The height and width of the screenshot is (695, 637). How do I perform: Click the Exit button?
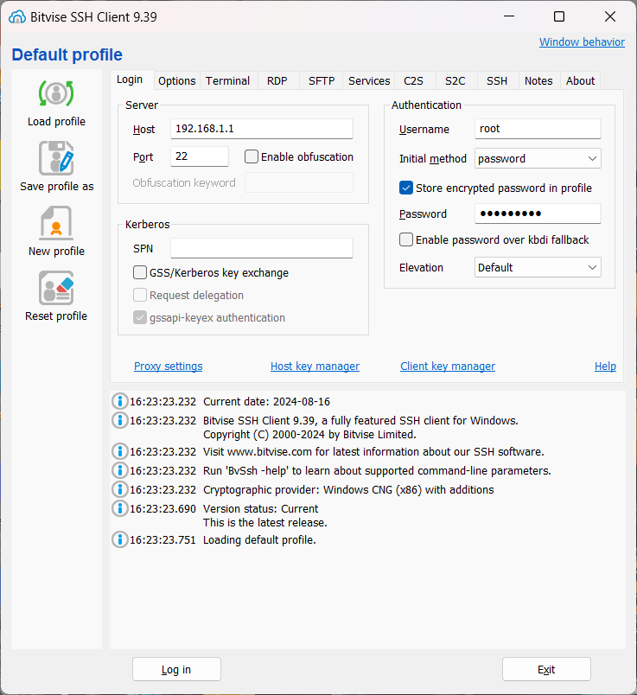pyautogui.click(x=546, y=669)
